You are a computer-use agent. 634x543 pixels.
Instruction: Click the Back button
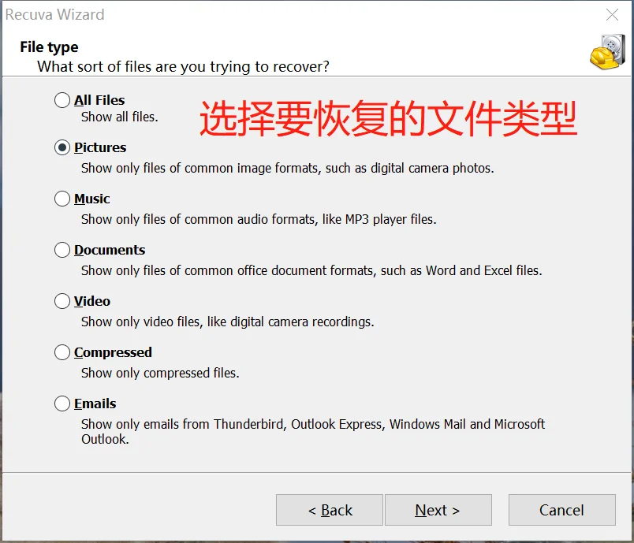pos(330,510)
